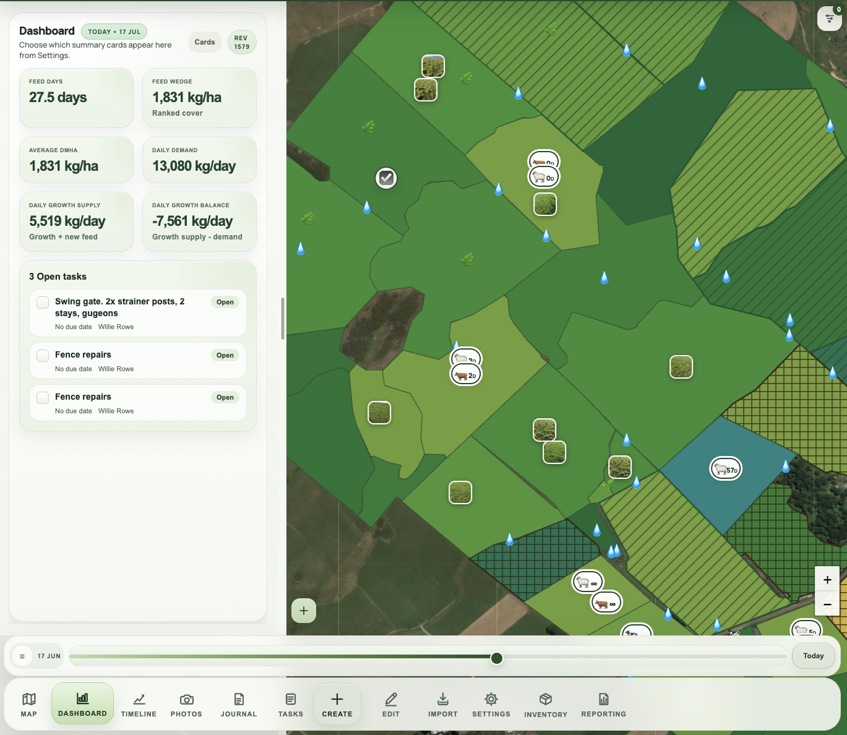Click the green plus button on map
The image size is (847, 735).
(304, 611)
